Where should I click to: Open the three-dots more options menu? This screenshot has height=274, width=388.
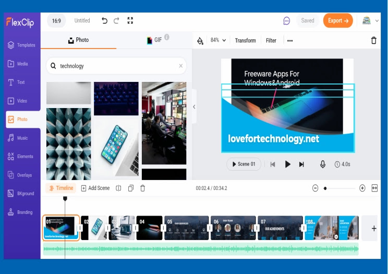(290, 41)
